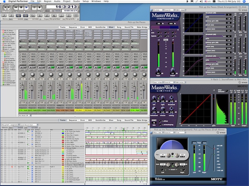
Task: Toggle the automation play button on the 03_Tom1 channel
Action: 98,68
